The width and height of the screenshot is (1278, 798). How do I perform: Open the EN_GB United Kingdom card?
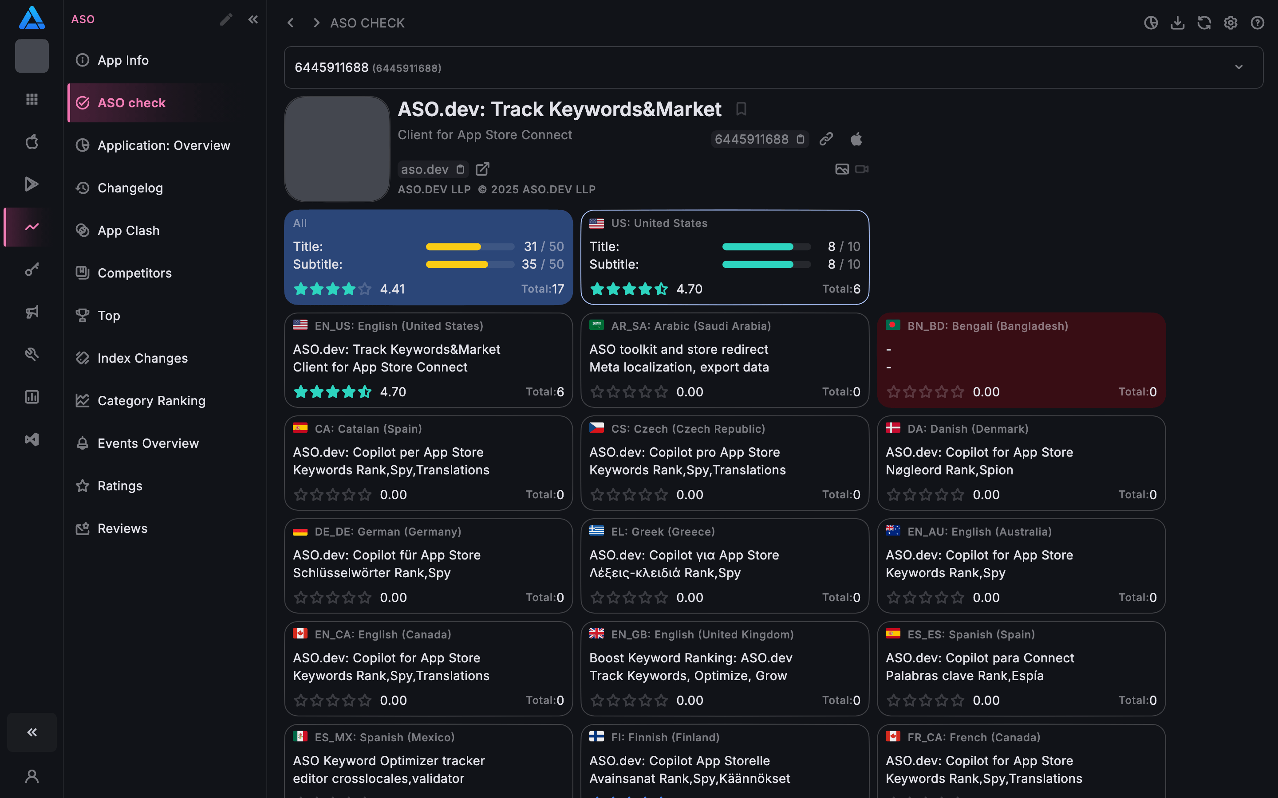tap(725, 669)
